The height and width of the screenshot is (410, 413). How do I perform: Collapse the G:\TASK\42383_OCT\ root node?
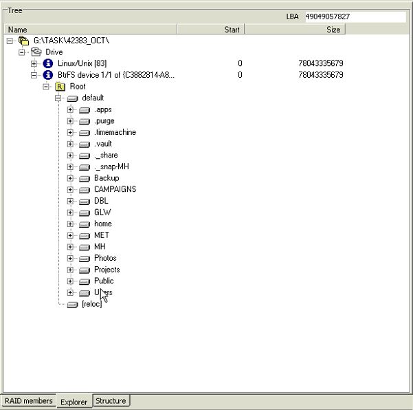[10, 41]
